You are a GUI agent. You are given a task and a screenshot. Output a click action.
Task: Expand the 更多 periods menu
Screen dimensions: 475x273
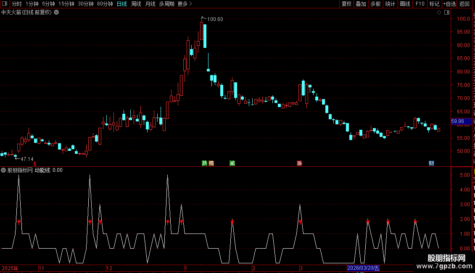pyautogui.click(x=185, y=4)
